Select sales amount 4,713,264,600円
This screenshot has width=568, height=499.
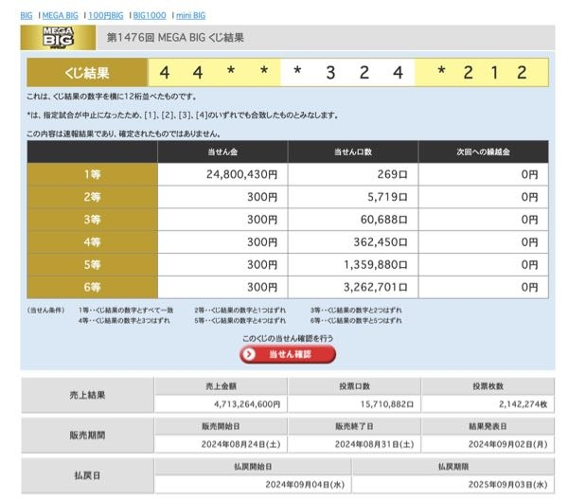pos(247,404)
